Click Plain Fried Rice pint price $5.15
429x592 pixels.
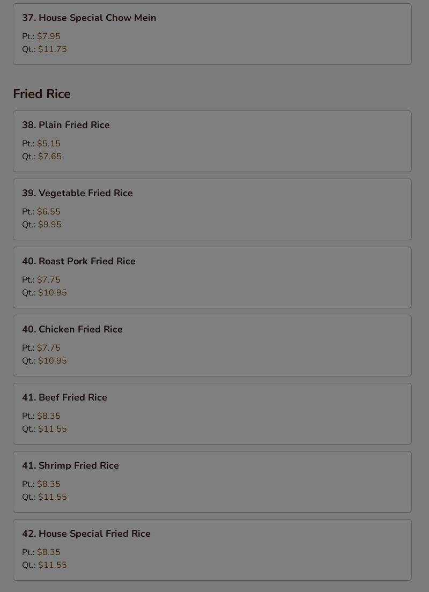[x=49, y=144]
